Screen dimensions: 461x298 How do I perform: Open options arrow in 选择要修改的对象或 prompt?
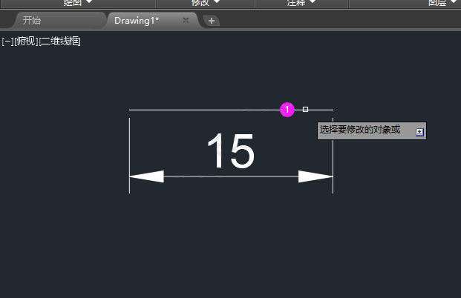pyautogui.click(x=419, y=132)
